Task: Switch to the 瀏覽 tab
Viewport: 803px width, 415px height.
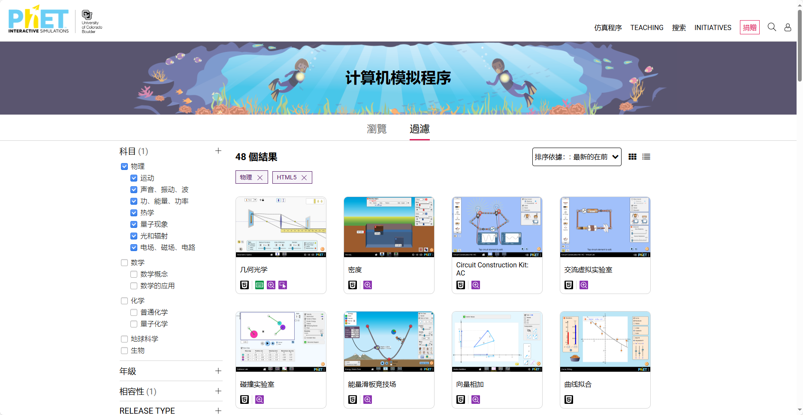Action: pyautogui.click(x=377, y=129)
